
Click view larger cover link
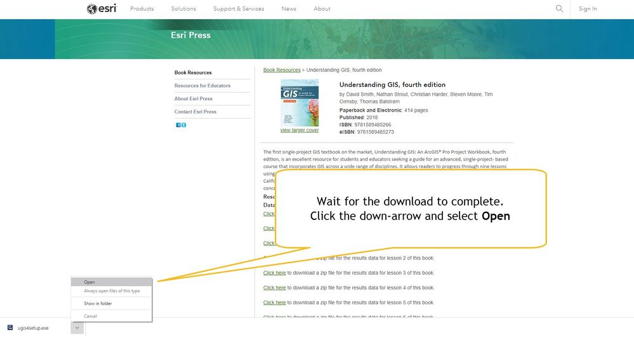(300, 130)
